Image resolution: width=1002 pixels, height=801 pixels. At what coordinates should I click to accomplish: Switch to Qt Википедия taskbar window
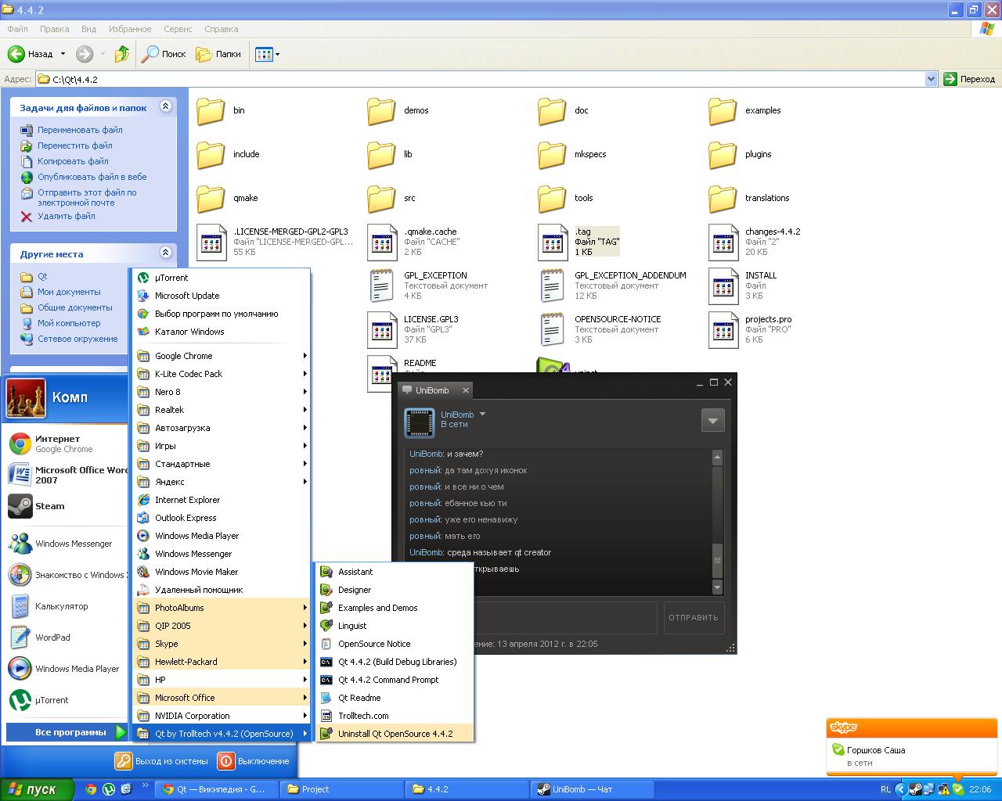point(217,789)
